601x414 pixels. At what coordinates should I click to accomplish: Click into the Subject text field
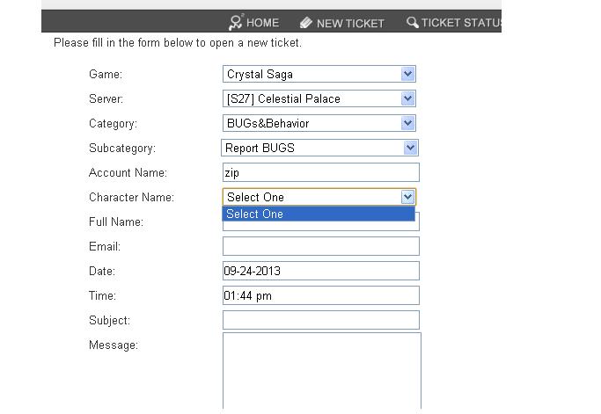[x=320, y=321]
